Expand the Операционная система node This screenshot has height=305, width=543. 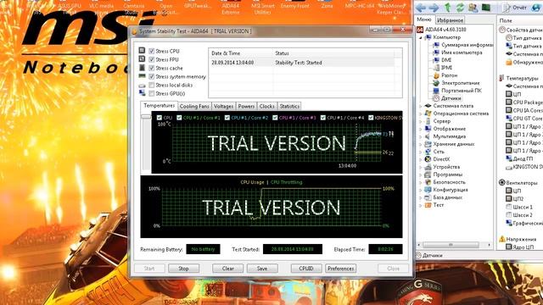[x=421, y=114]
